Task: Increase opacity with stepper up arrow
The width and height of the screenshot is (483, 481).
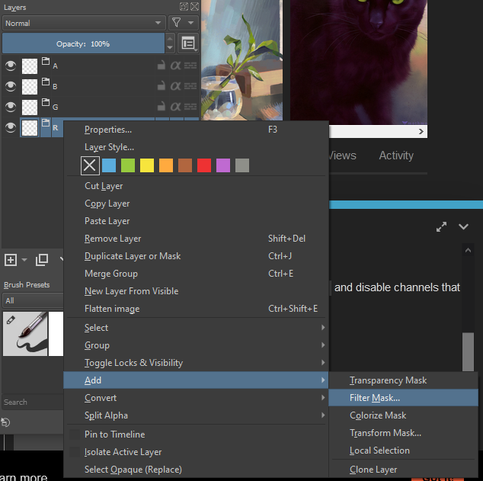Action: point(170,39)
